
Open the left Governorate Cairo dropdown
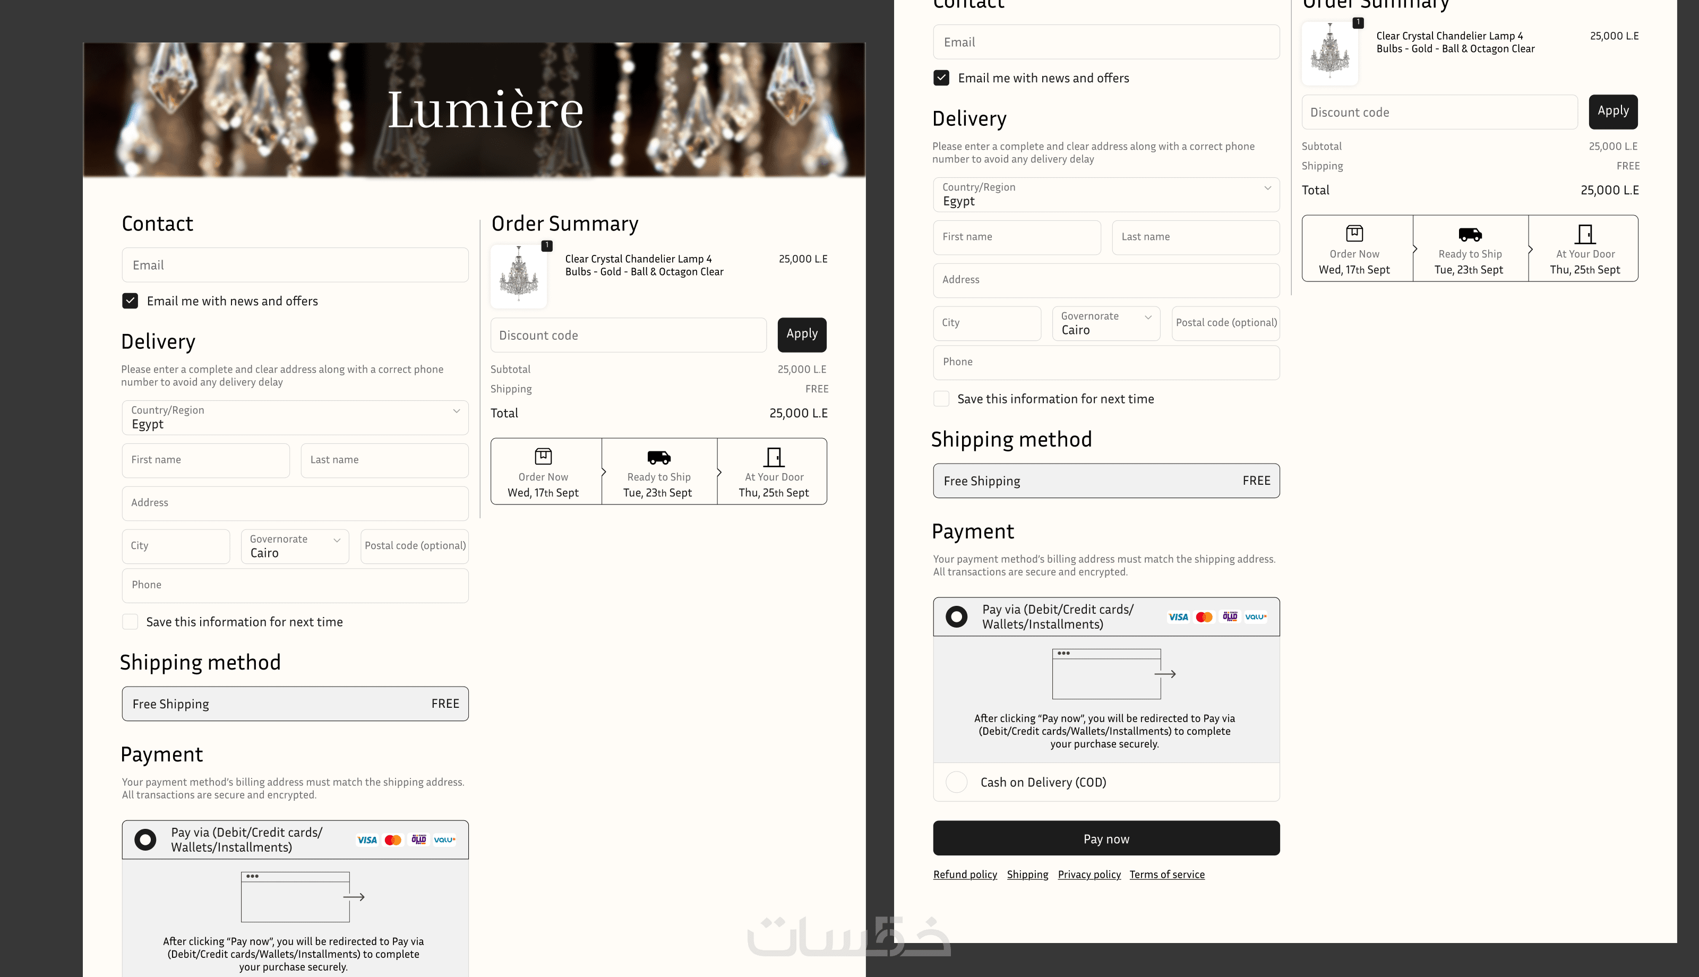(295, 546)
